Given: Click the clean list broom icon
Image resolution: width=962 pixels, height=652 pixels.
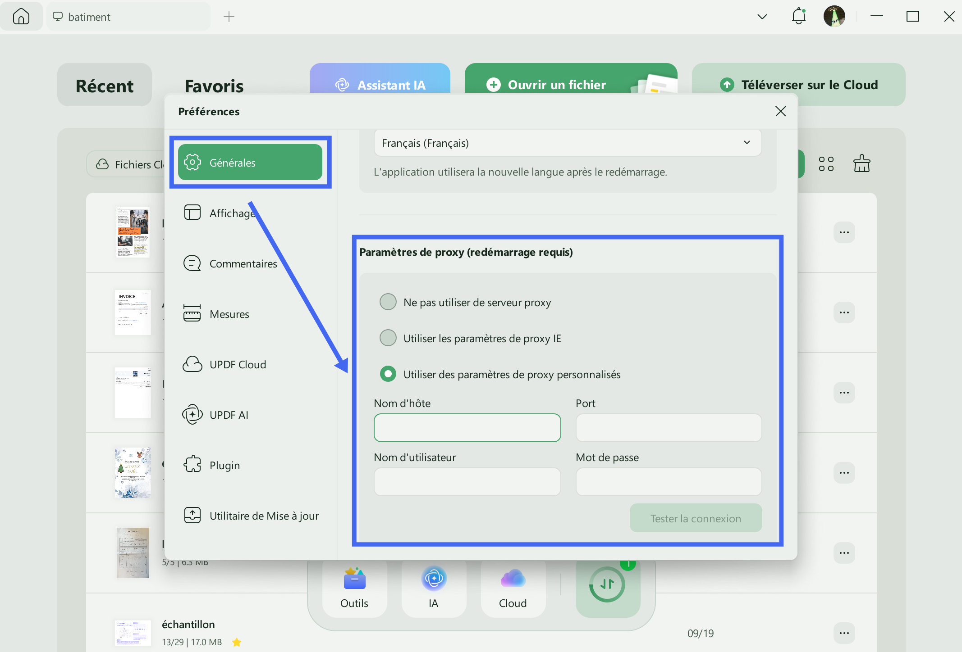Looking at the screenshot, I should 861,164.
